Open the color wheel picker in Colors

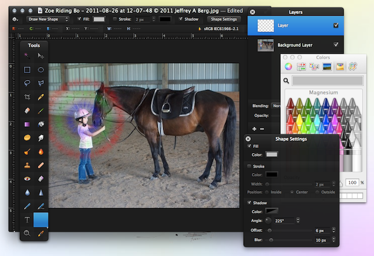[288, 67]
